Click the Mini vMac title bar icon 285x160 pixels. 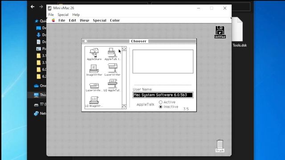(49, 8)
